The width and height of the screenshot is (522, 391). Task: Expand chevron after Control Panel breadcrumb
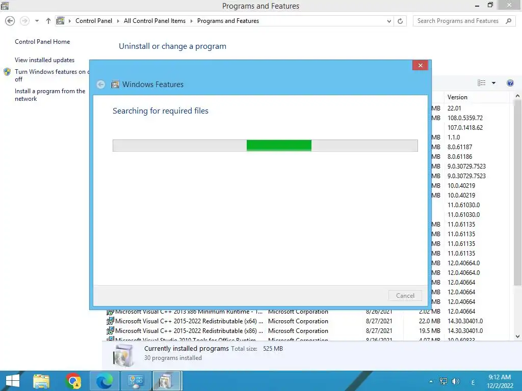click(x=118, y=21)
